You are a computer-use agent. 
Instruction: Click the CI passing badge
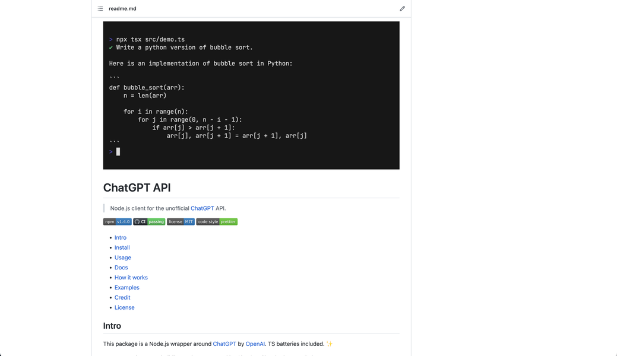point(149,222)
